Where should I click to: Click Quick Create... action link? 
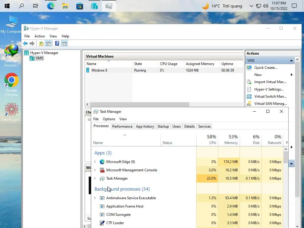(x=266, y=68)
